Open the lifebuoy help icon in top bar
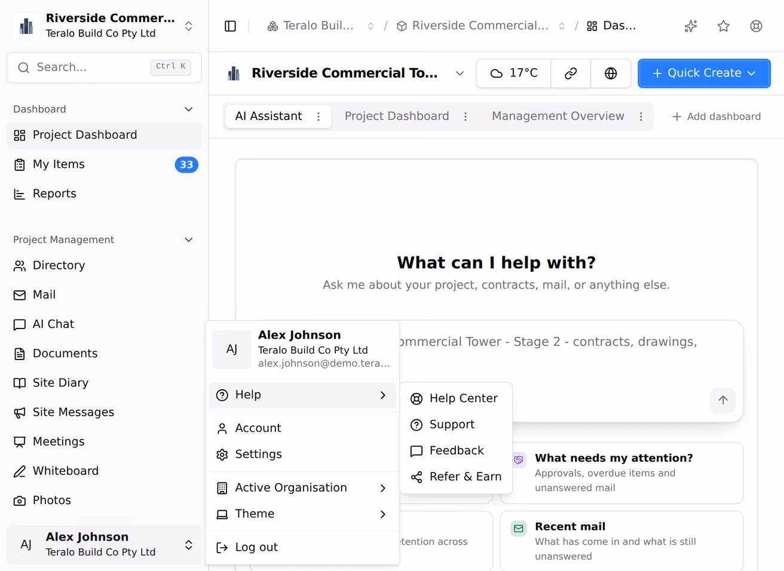 756,26
